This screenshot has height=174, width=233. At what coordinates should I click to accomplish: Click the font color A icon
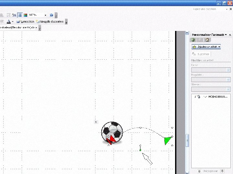click(x=9, y=22)
